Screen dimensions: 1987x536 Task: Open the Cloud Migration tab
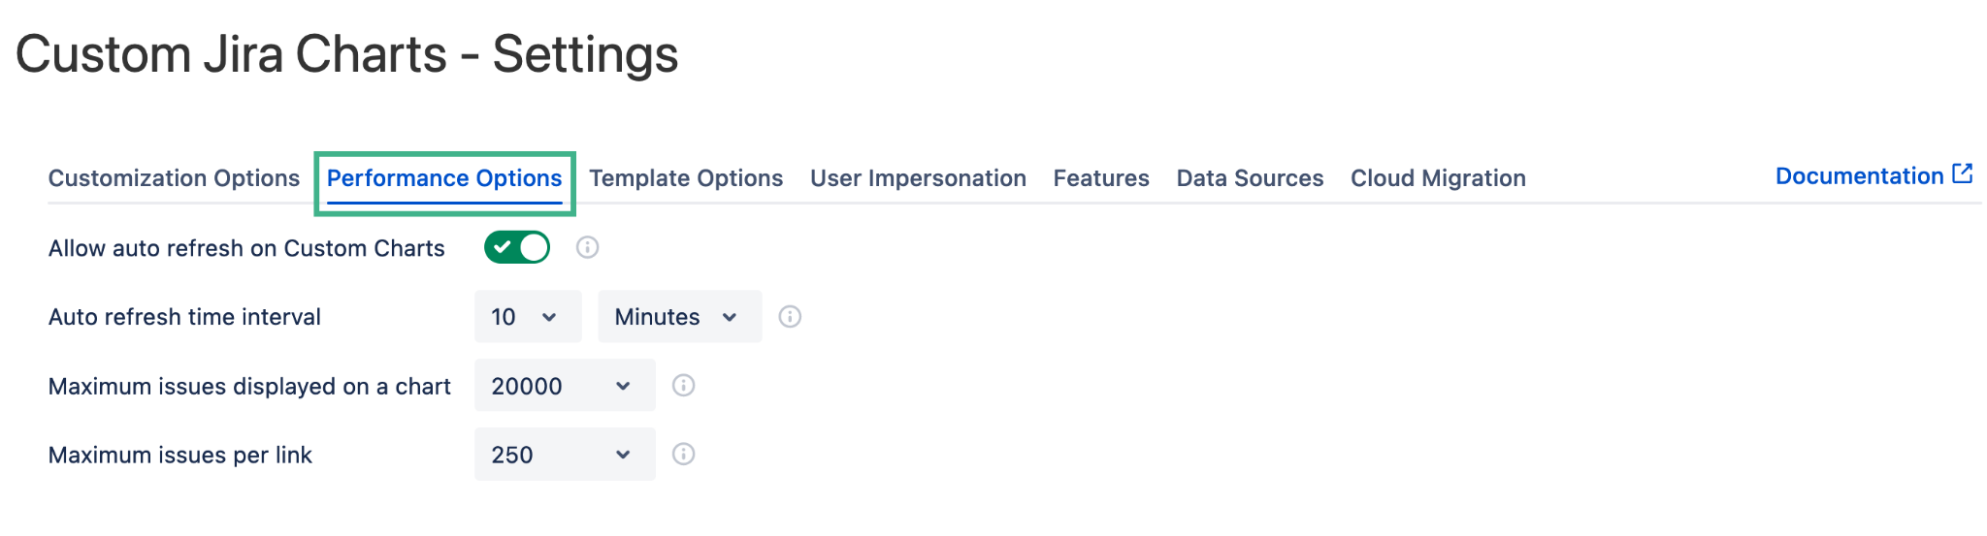tap(1438, 178)
